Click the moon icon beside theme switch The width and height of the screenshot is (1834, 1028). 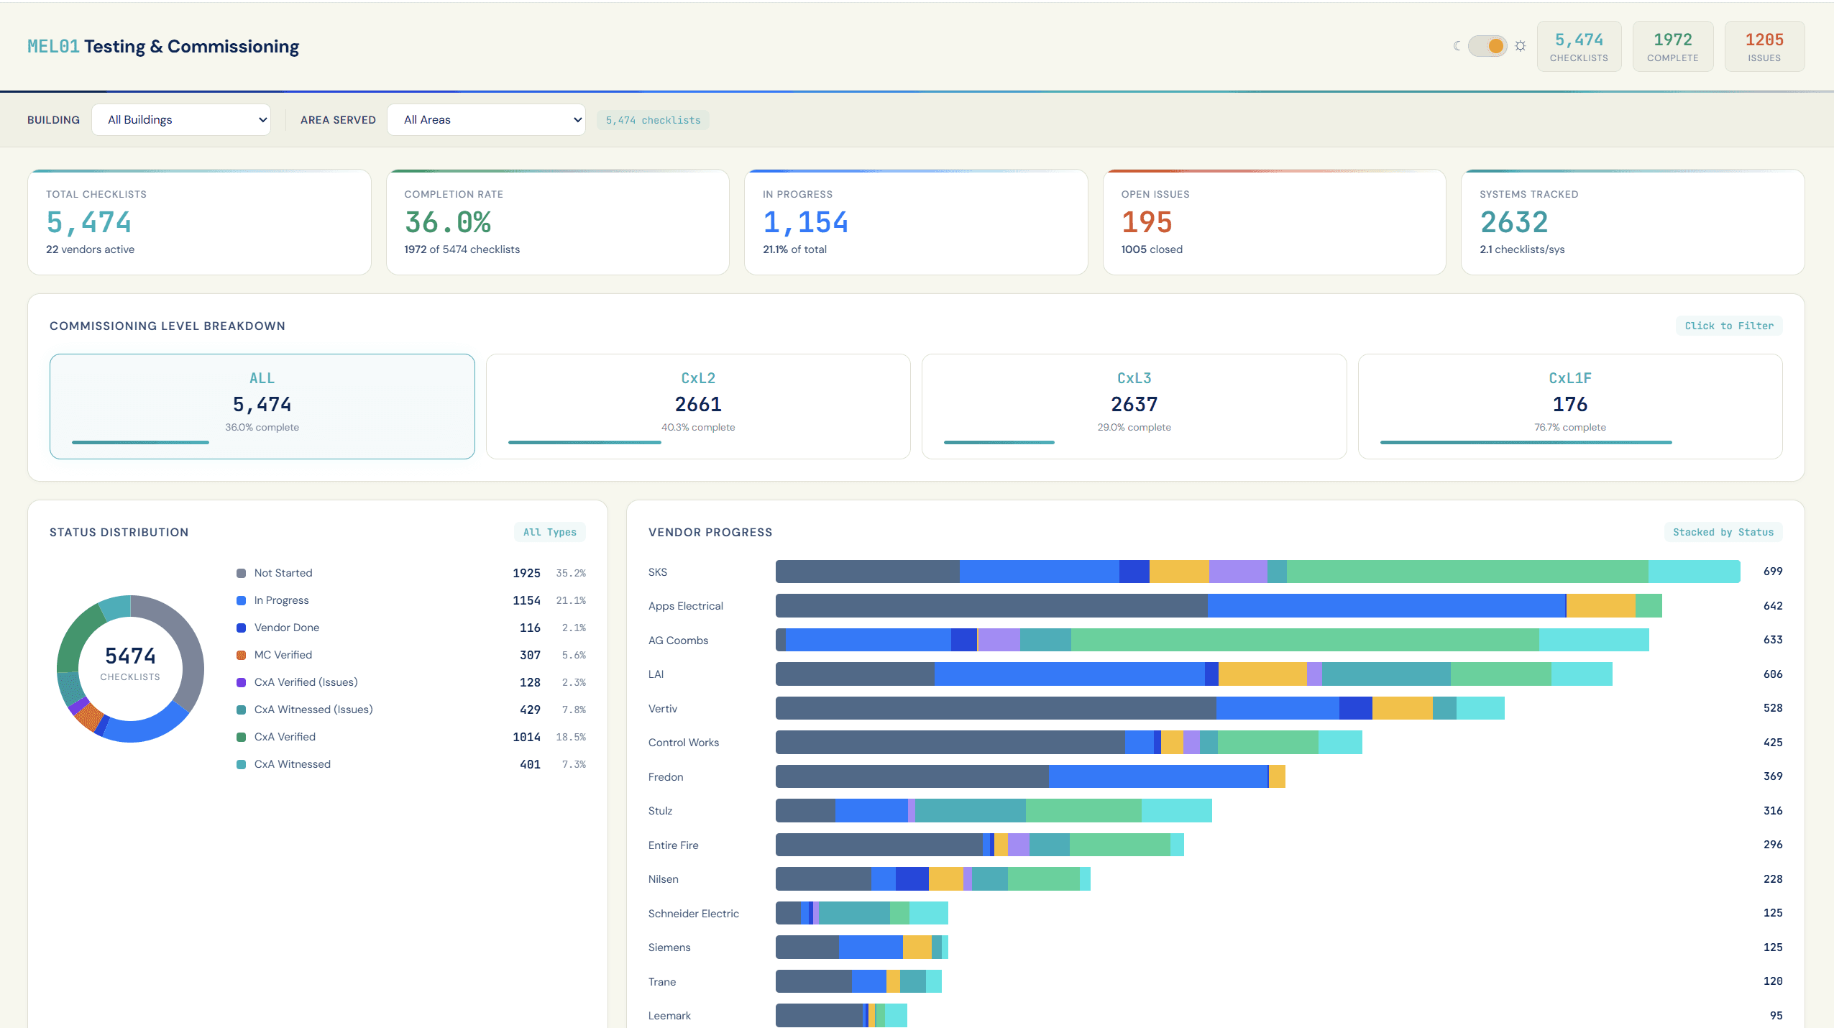[x=1457, y=46]
